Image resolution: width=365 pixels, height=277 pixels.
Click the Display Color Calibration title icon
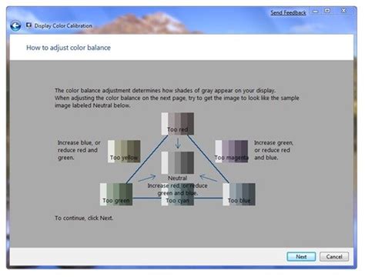point(28,25)
